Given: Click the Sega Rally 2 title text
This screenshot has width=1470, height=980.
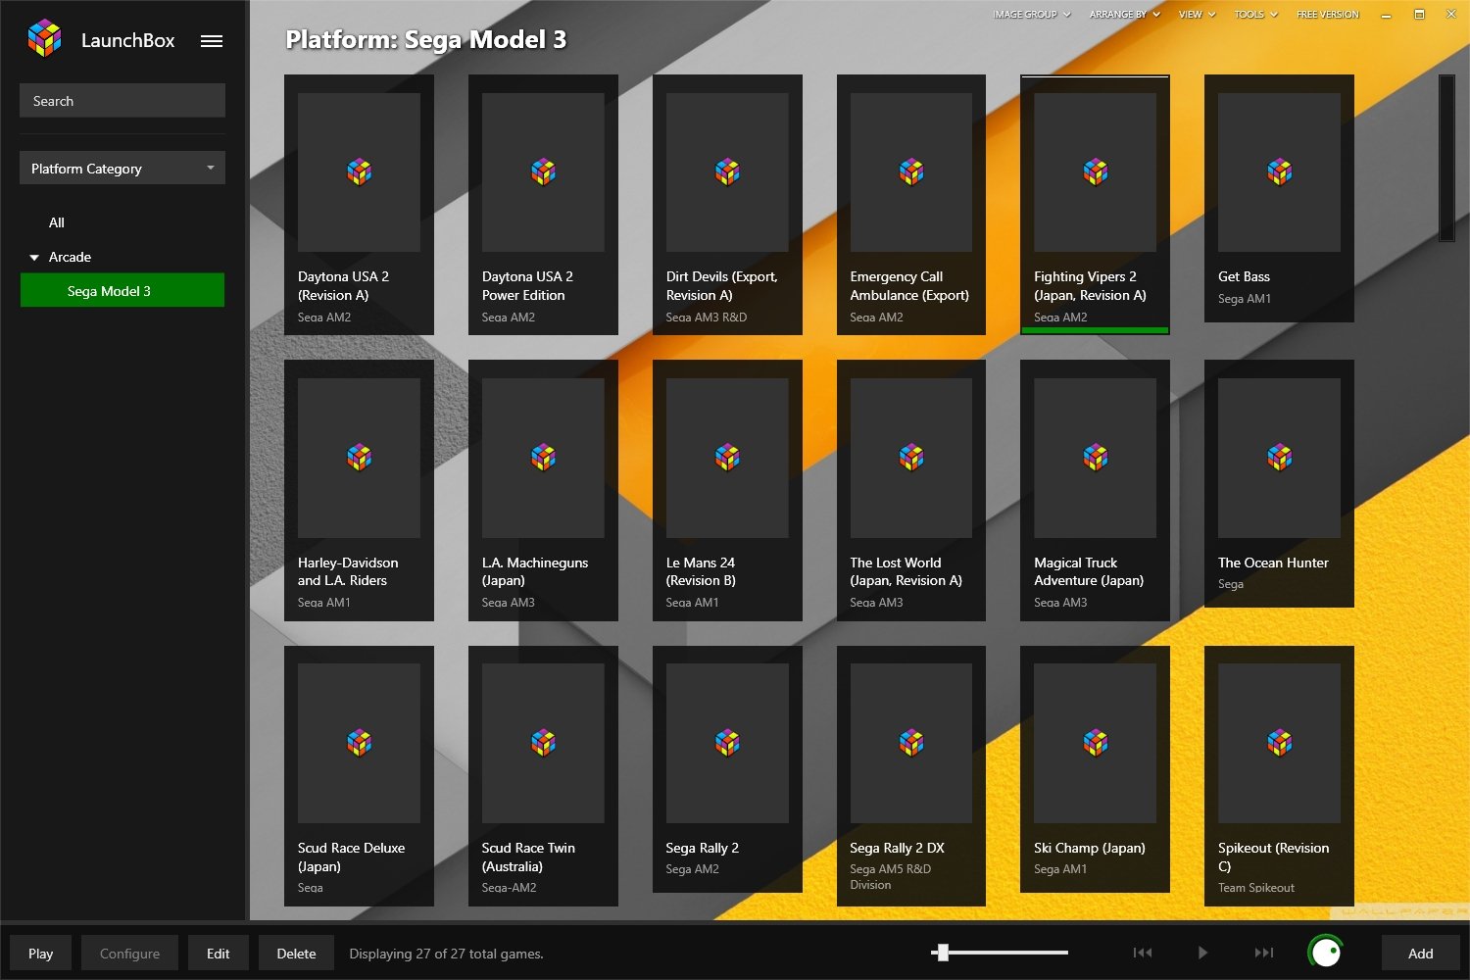Looking at the screenshot, I should point(702,848).
